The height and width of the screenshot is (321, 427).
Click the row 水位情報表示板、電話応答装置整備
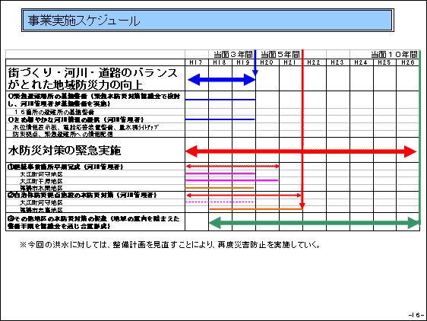point(86,127)
